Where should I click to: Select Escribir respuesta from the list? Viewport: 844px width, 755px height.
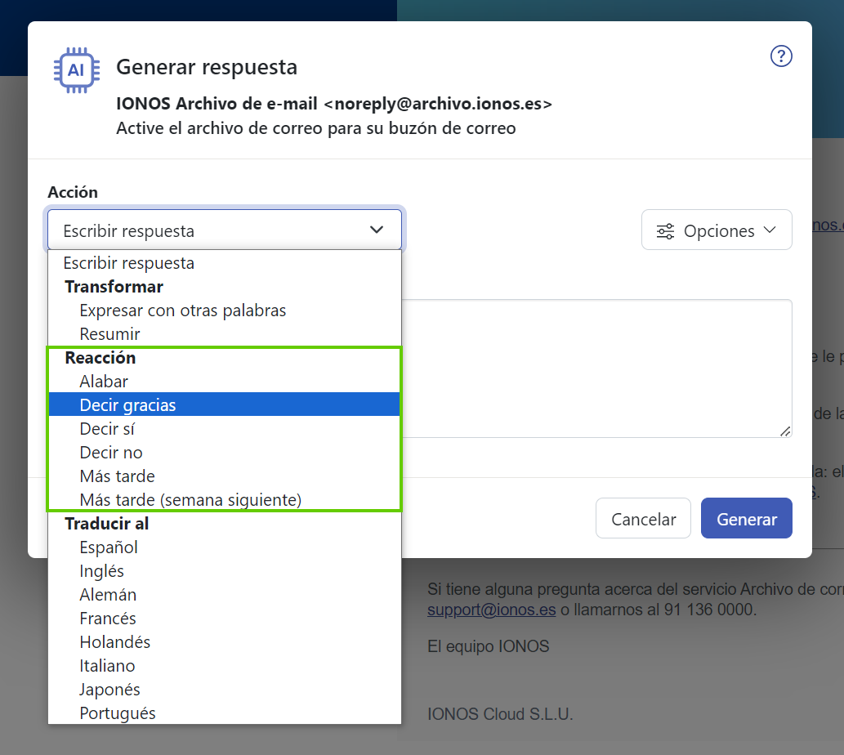click(225, 263)
